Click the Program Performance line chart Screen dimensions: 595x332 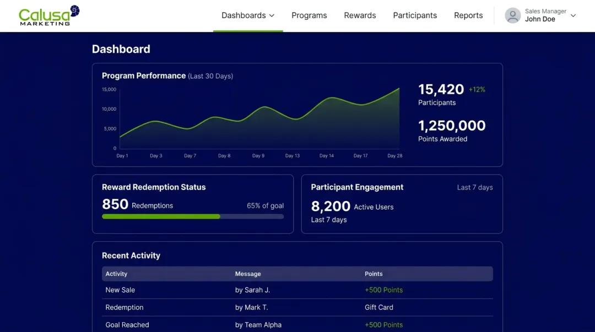coord(259,118)
